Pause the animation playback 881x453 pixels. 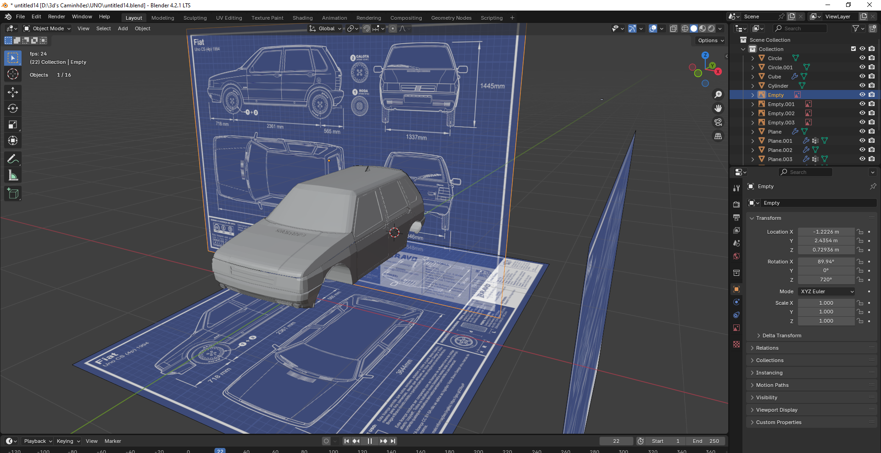369,441
